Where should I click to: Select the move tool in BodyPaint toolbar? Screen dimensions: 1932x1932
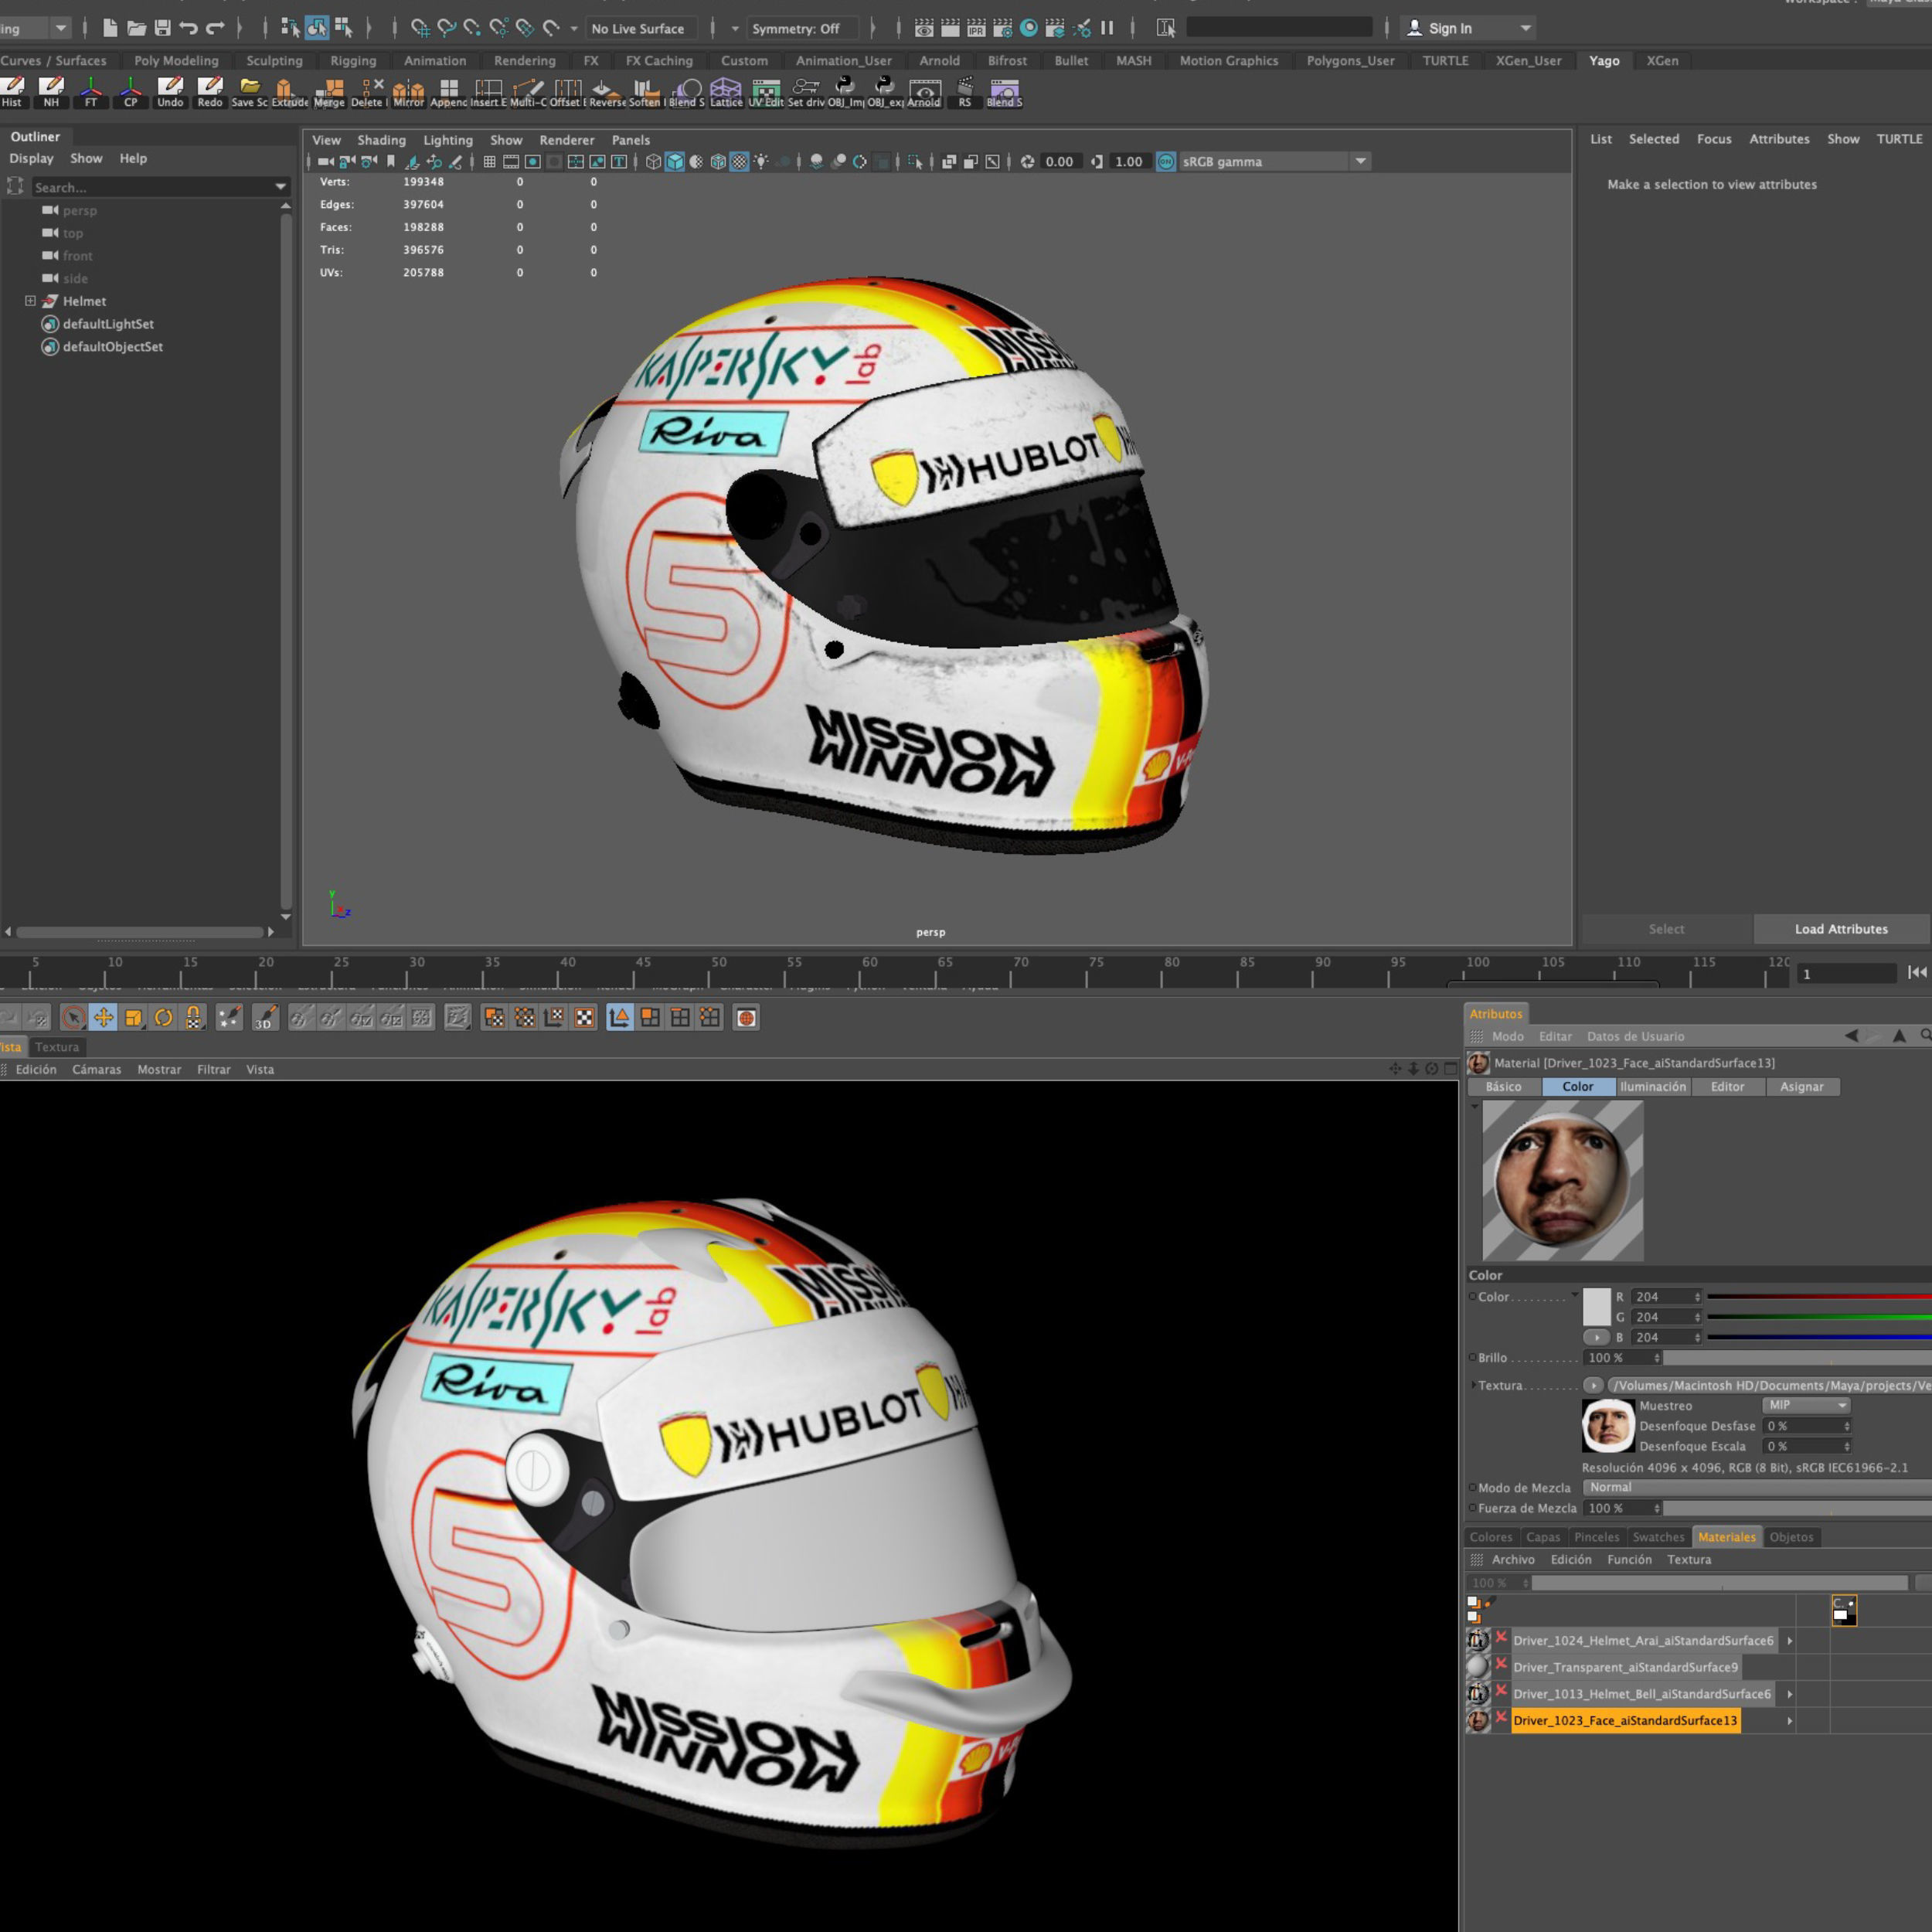pyautogui.click(x=103, y=1018)
